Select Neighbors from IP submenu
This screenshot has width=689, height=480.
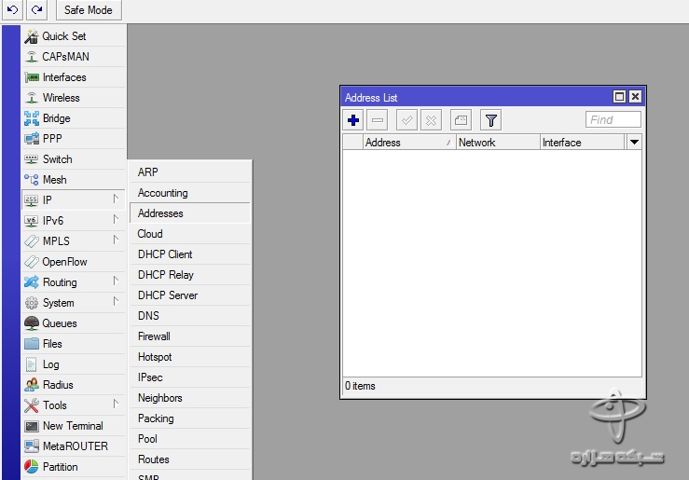click(190, 398)
